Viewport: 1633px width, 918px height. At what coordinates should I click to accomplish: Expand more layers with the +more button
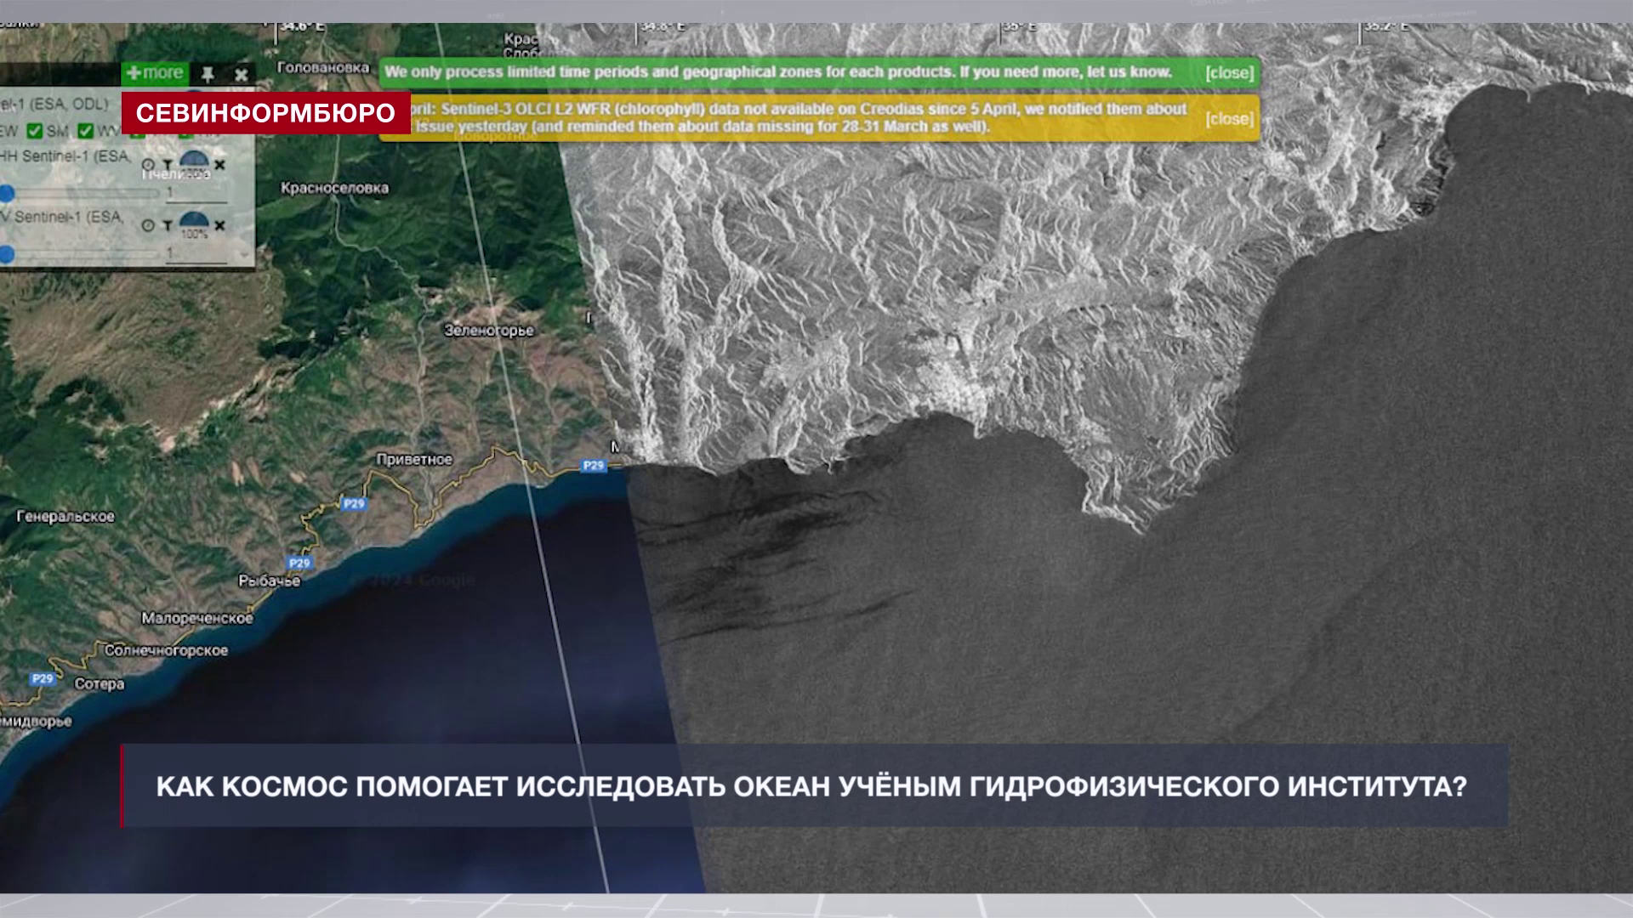click(x=156, y=72)
